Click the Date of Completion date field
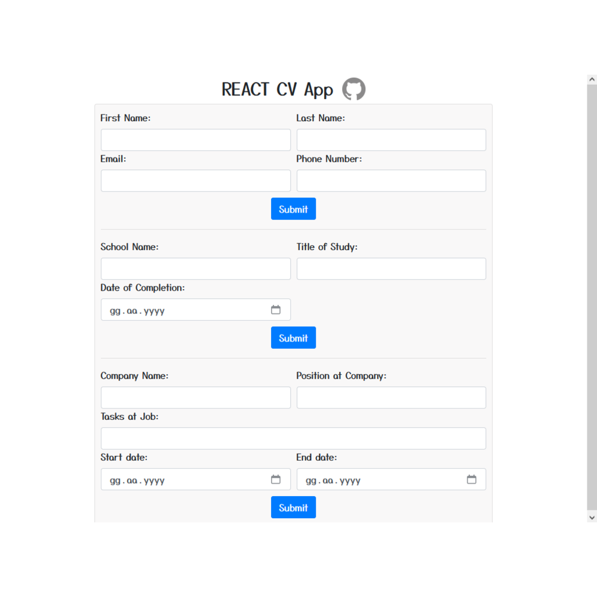597x597 pixels. point(196,309)
